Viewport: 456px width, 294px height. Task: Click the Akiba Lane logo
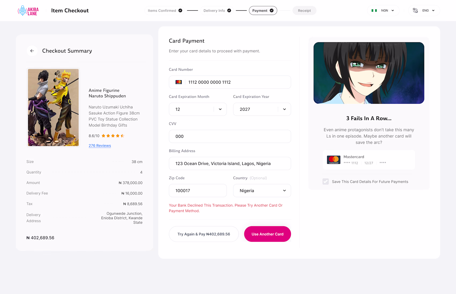click(28, 11)
